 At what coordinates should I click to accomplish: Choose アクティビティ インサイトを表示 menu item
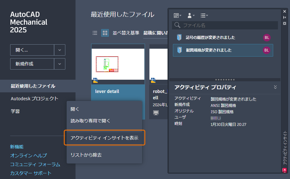(x=104, y=138)
